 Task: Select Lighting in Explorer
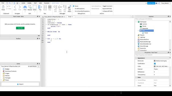click(142, 37)
